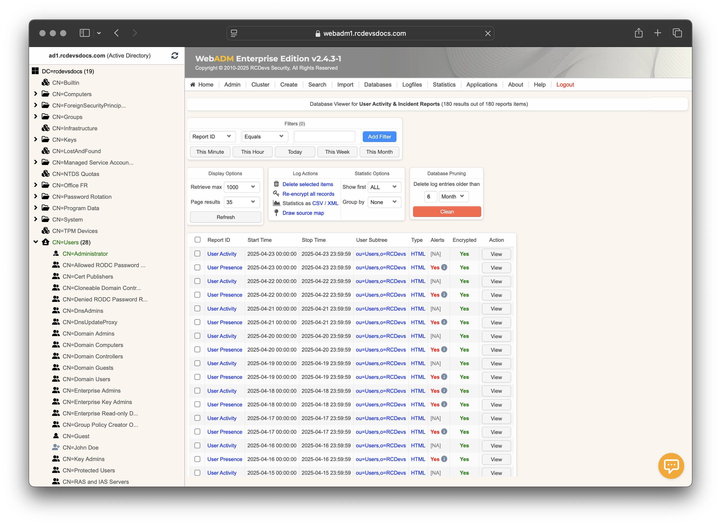The width and height of the screenshot is (721, 525).
Task: Check the 2025-04-20 User Activity row checkbox
Action: click(x=197, y=336)
